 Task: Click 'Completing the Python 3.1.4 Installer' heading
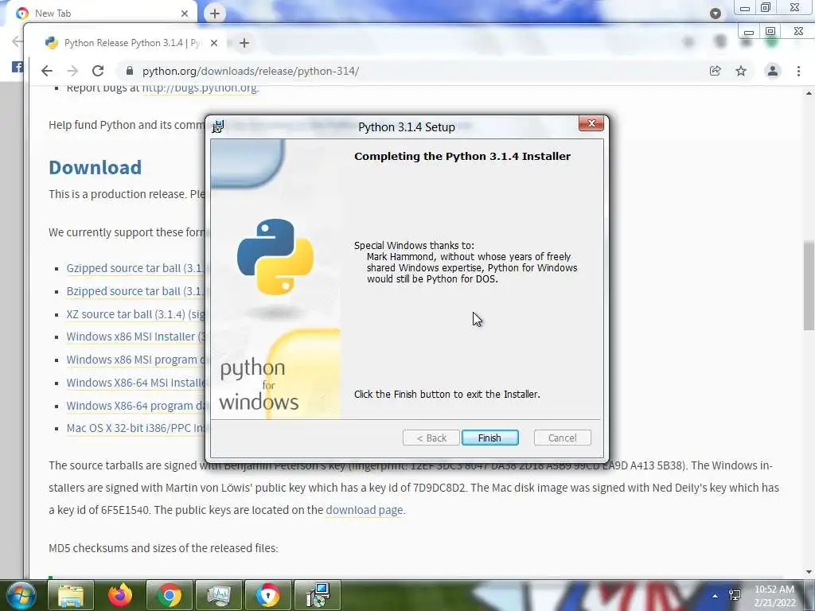pyautogui.click(x=462, y=157)
